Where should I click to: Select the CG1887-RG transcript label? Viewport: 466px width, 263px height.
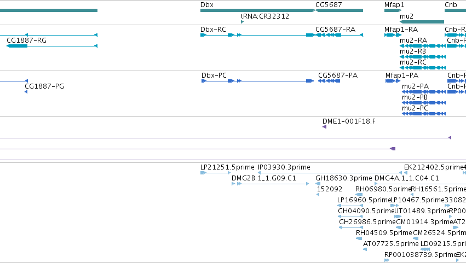[26, 40]
